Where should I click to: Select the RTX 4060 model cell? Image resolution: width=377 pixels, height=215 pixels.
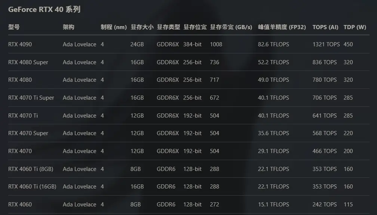click(20, 205)
